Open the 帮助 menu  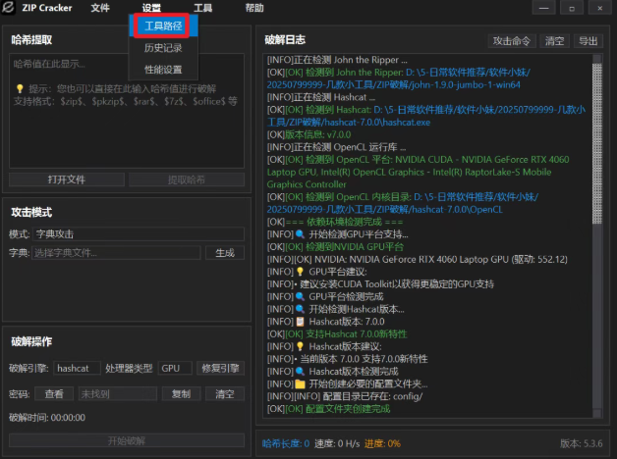[253, 8]
